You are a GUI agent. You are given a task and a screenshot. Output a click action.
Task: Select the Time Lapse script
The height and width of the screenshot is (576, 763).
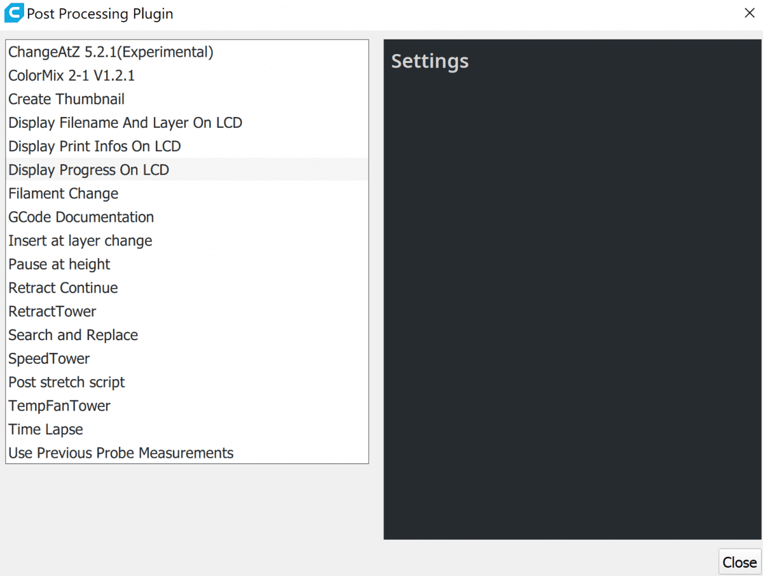46,429
